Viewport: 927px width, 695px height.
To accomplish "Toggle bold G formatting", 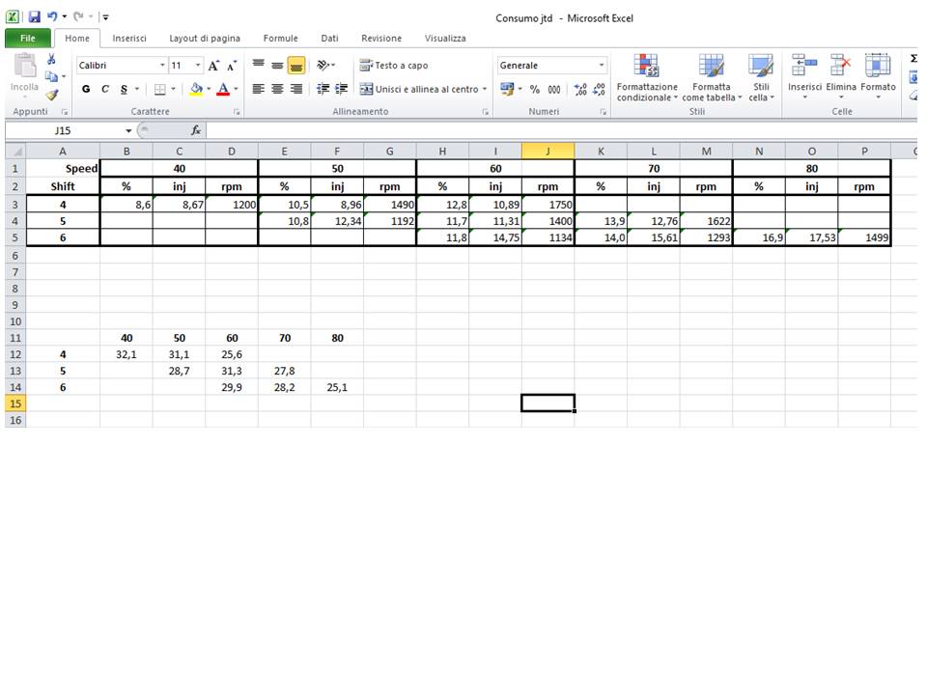I will click(86, 89).
